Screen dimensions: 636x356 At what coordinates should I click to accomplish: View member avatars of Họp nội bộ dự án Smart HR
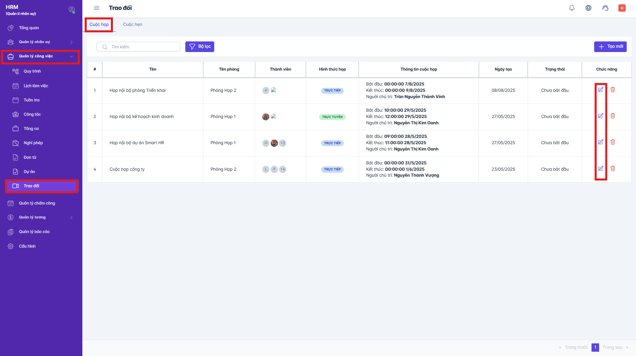click(274, 143)
